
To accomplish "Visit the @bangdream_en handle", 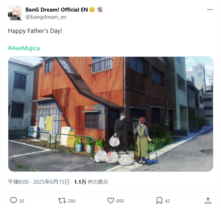I will (x=46, y=17).
